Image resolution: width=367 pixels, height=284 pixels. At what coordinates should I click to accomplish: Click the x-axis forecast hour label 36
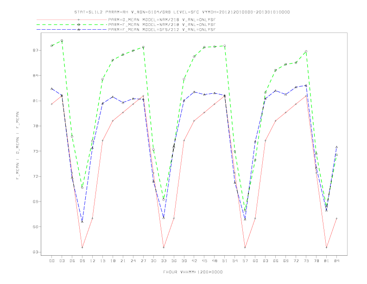(174, 261)
